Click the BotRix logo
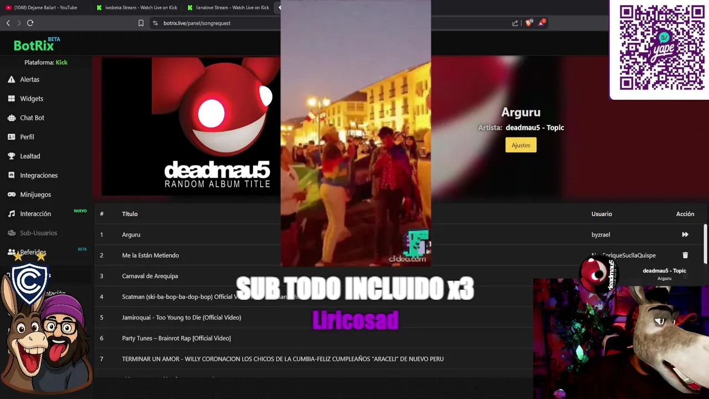The width and height of the screenshot is (709, 399). [34, 45]
